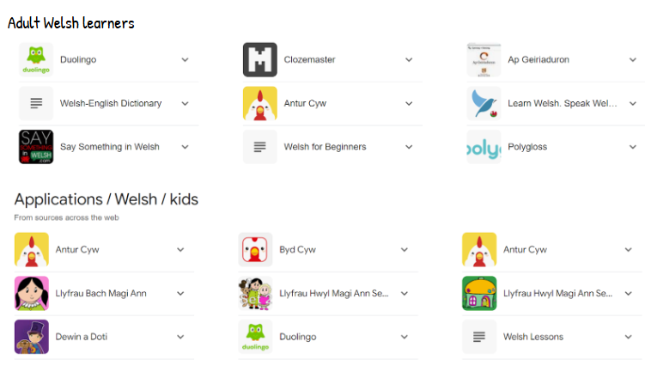Screen dimensions: 645x372
Task: Click the Ap Geiriaduron app icon
Action: click(x=484, y=59)
